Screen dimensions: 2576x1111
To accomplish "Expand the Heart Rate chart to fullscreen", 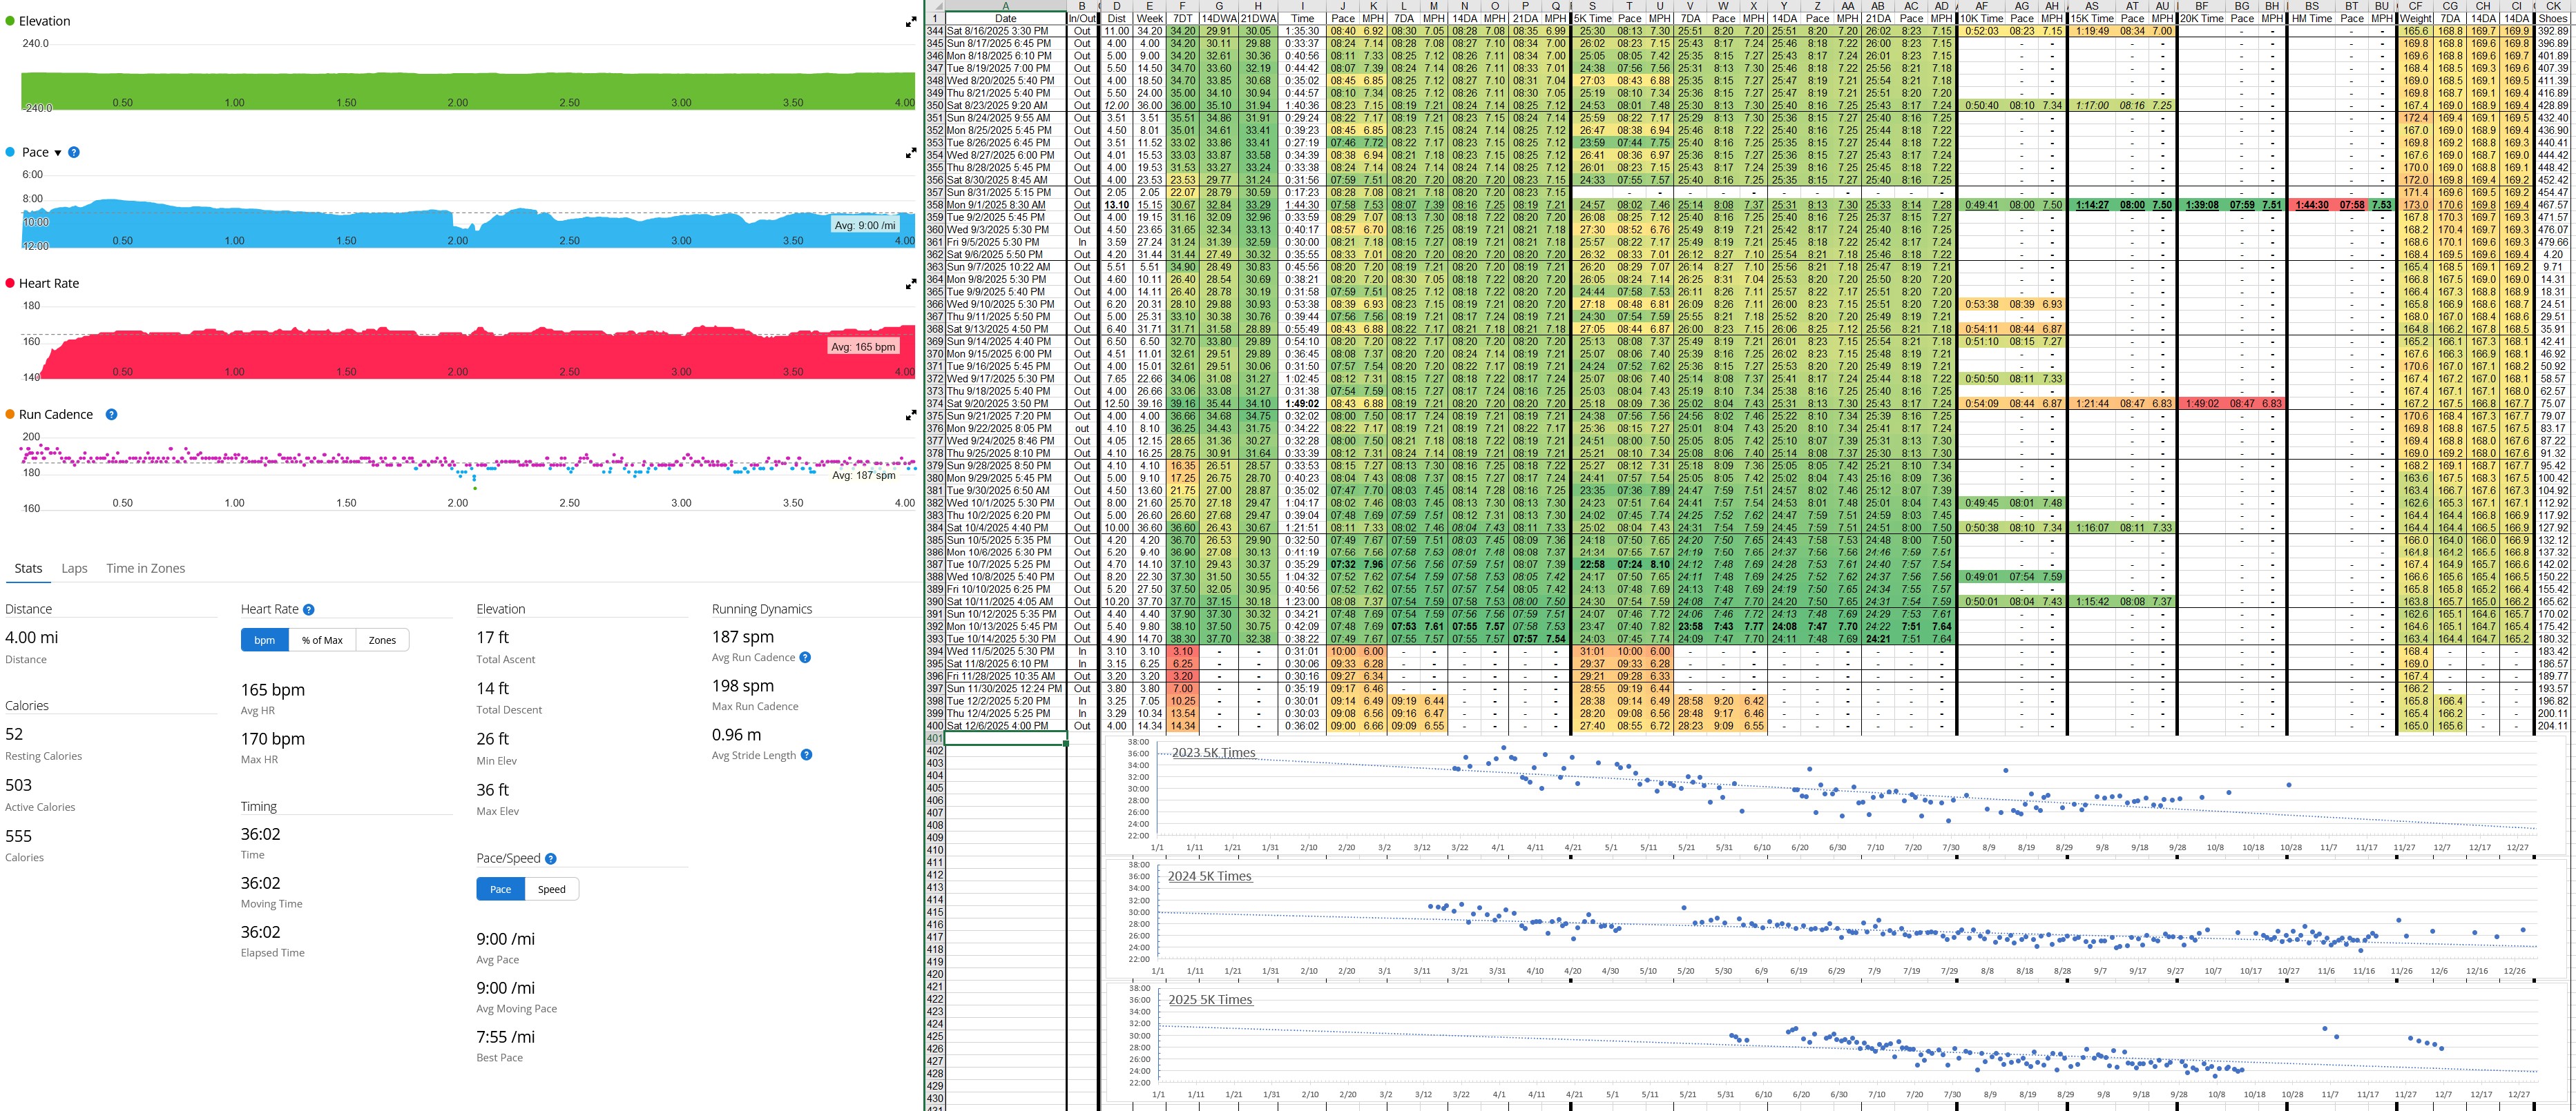I will click(910, 284).
